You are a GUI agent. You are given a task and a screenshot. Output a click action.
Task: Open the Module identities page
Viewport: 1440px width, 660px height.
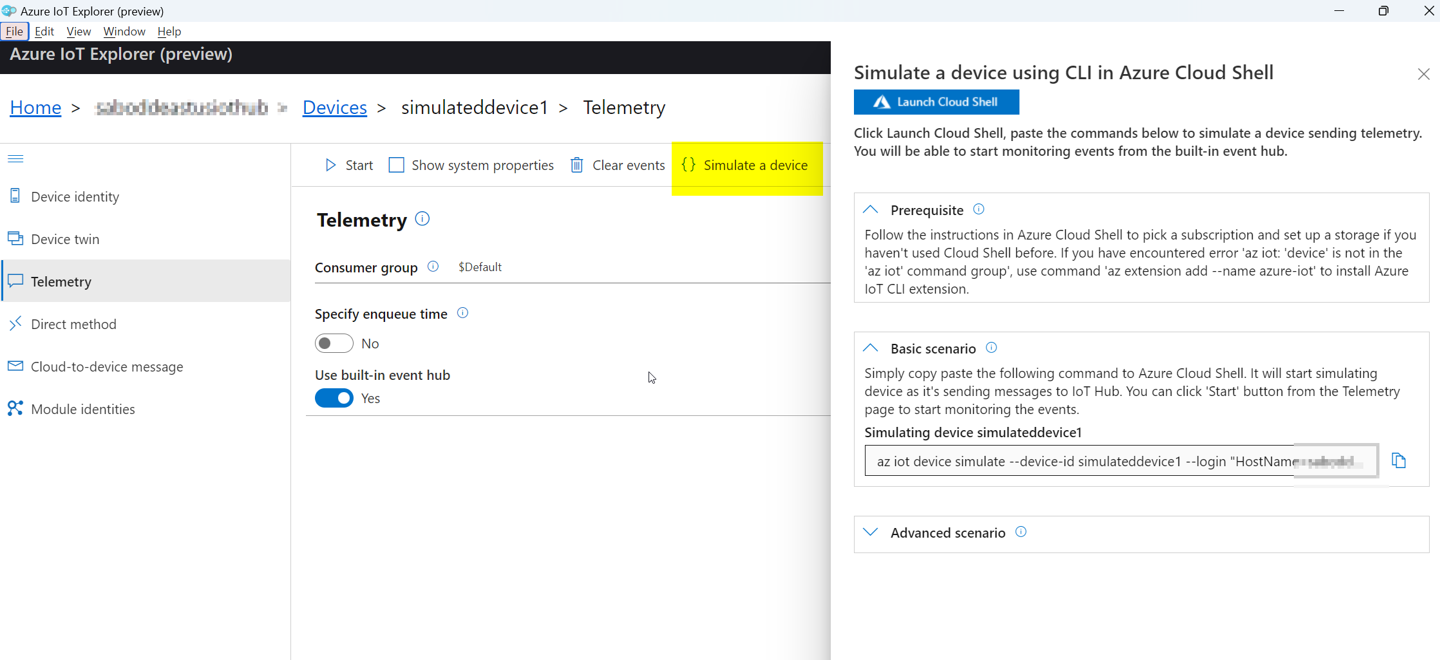coord(146,409)
